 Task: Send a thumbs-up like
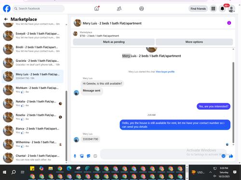click(x=231, y=156)
